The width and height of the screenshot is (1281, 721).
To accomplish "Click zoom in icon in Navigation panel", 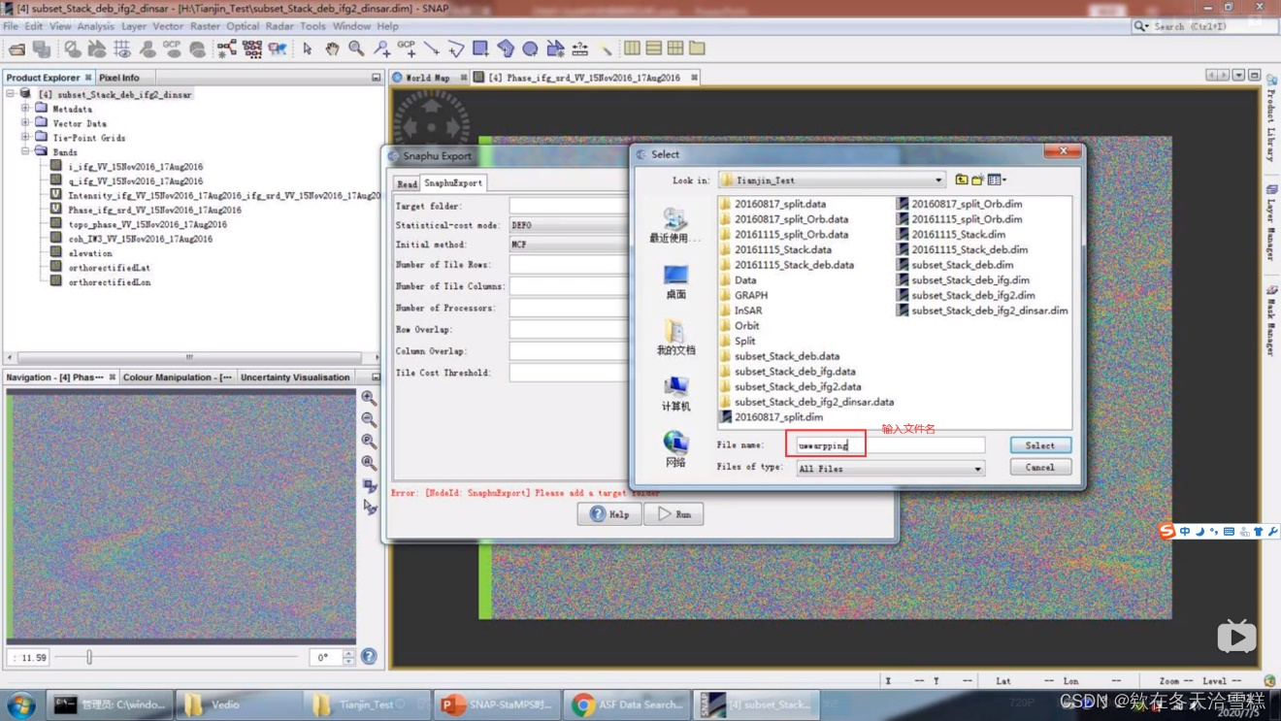I will [369, 398].
